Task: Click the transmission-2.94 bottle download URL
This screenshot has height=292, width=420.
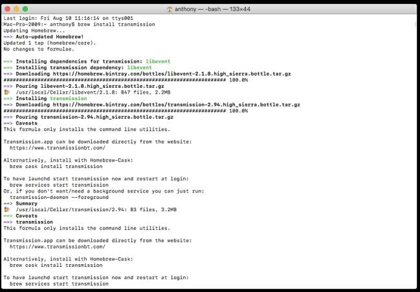Action: (x=176, y=105)
